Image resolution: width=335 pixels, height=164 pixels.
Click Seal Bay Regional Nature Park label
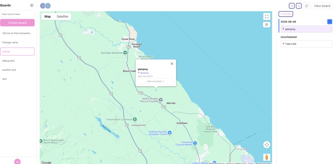[210, 129]
